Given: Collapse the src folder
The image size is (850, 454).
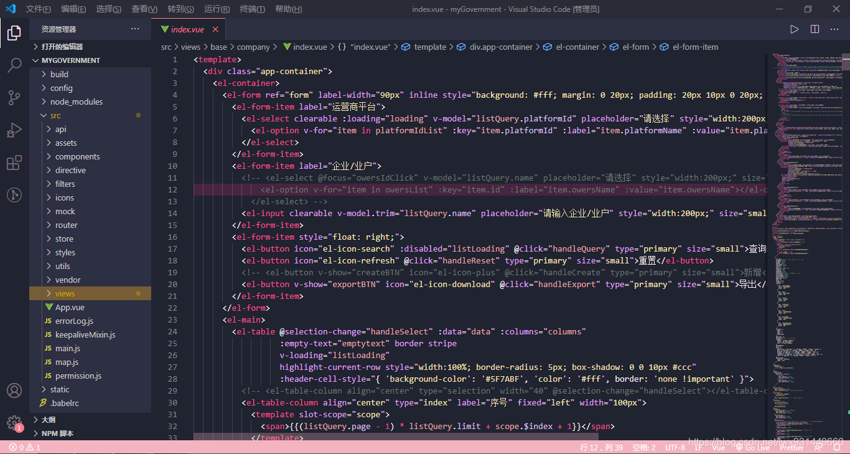Looking at the screenshot, I should pyautogui.click(x=90, y=115).
